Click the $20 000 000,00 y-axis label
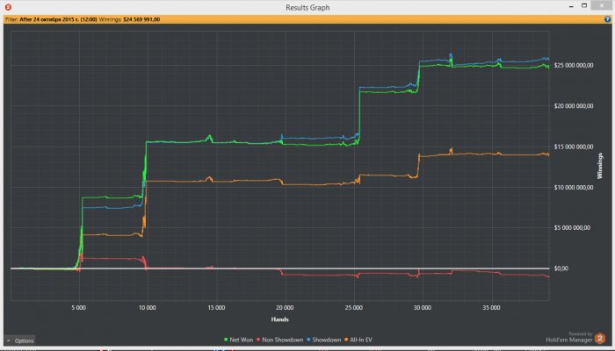 coord(574,106)
